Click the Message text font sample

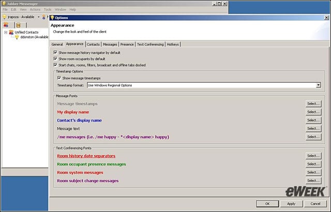pyautogui.click(x=68, y=128)
